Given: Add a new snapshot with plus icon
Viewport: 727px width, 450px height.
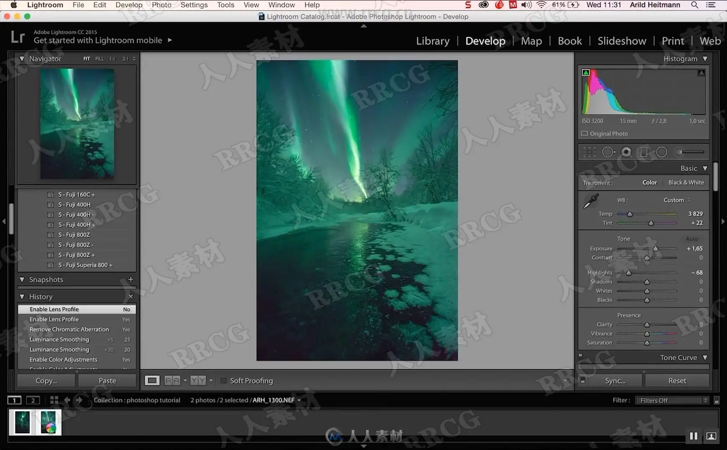Looking at the screenshot, I should click(x=131, y=279).
